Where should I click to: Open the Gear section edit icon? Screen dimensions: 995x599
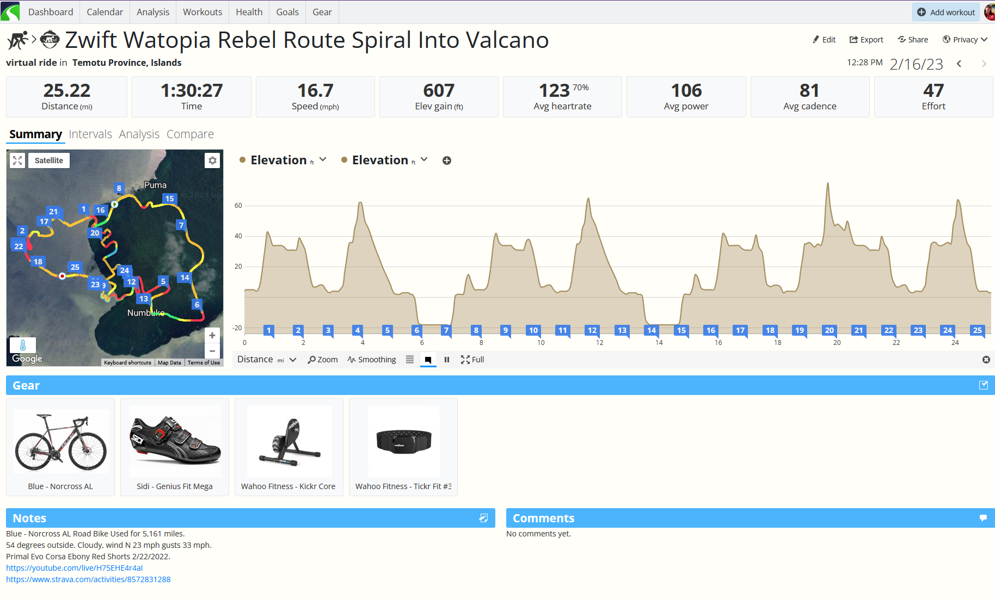[x=984, y=385]
